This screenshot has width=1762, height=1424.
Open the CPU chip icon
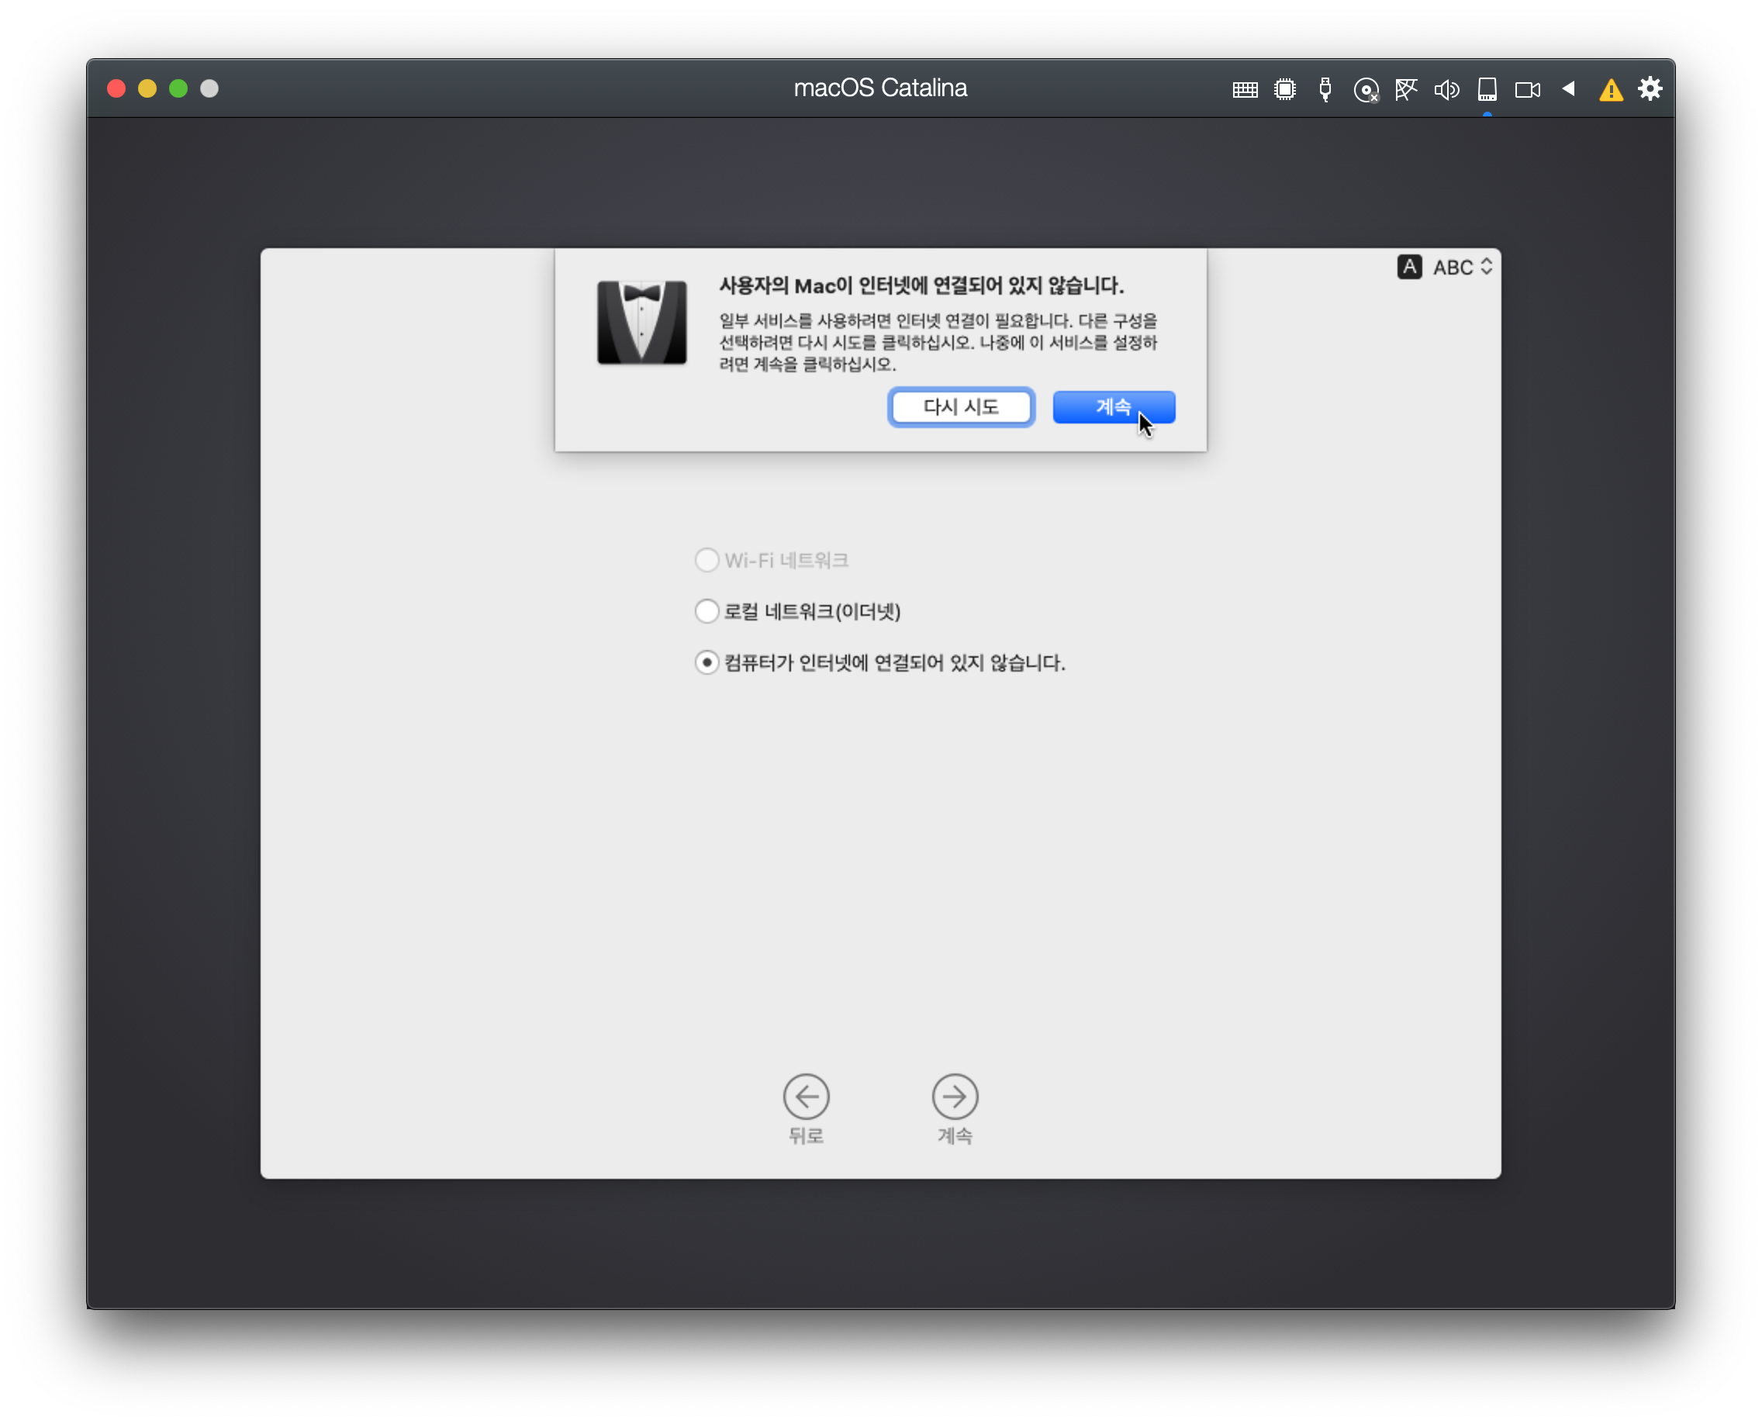[x=1284, y=89]
